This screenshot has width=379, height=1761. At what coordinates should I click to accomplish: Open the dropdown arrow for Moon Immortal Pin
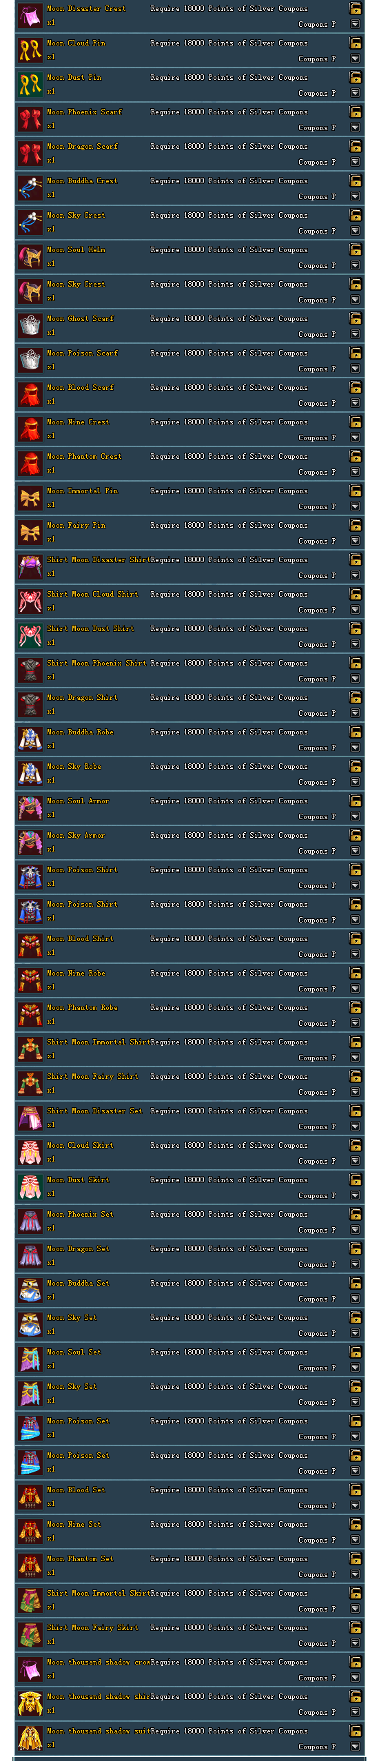pos(356,506)
